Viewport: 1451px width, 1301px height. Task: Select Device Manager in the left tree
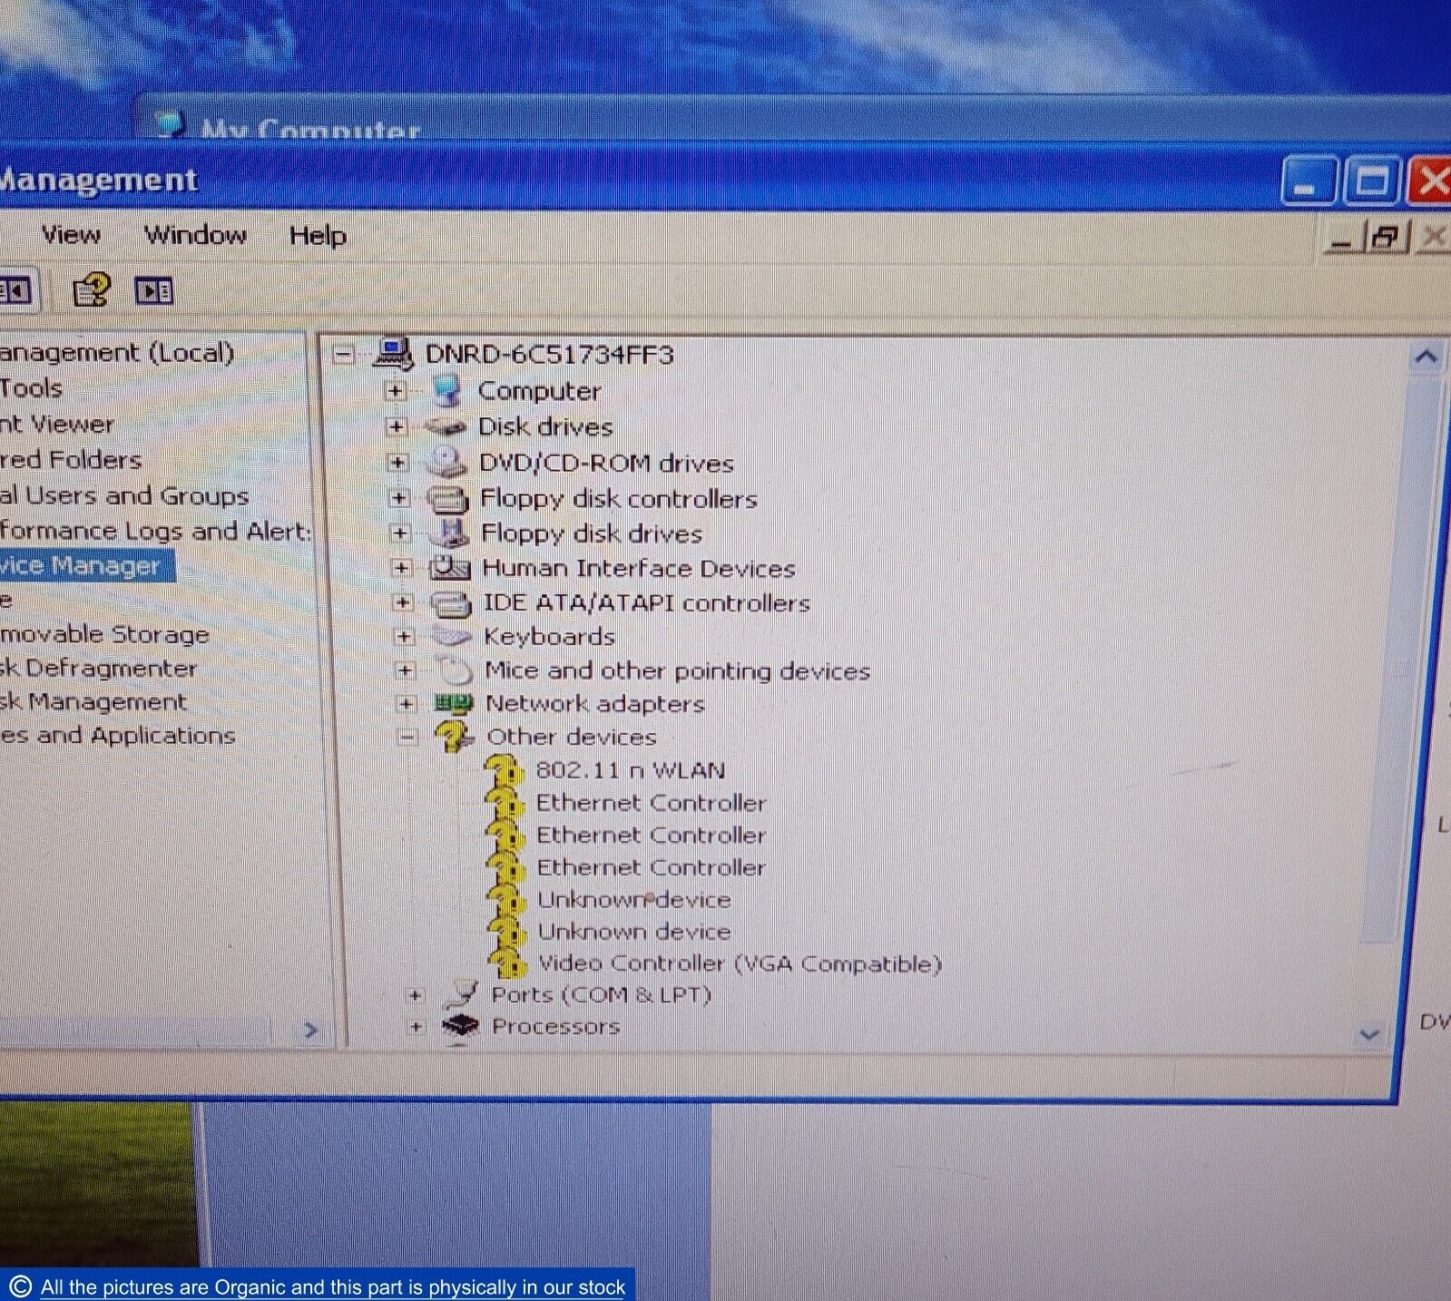coord(87,566)
